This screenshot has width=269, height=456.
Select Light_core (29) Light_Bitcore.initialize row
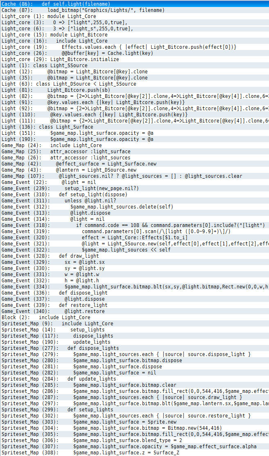(134, 59)
